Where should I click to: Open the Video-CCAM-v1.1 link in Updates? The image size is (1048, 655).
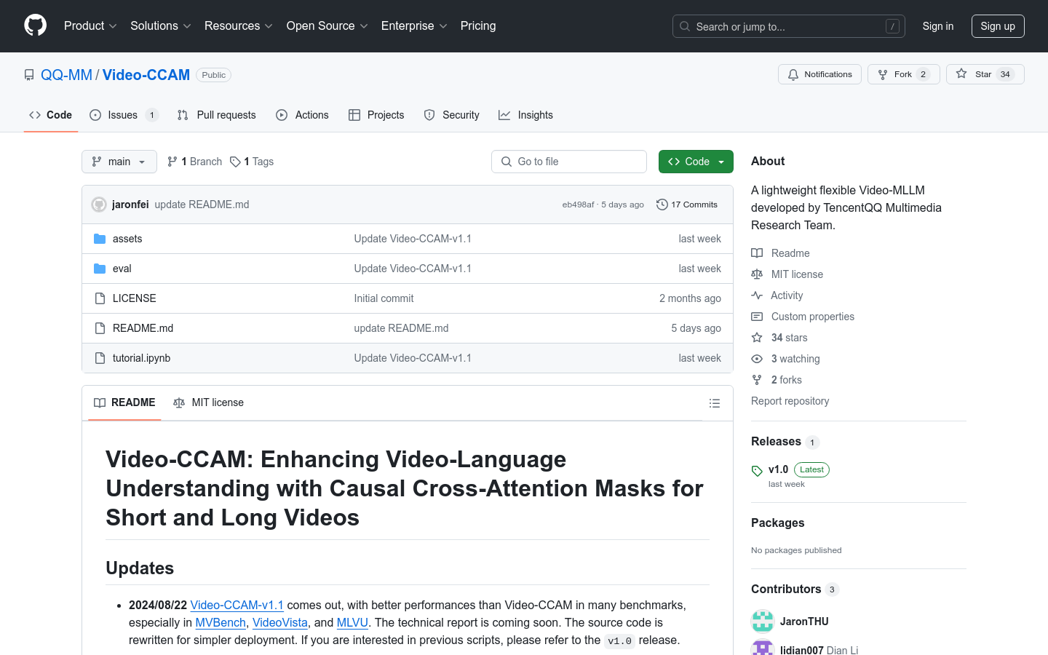tap(237, 605)
